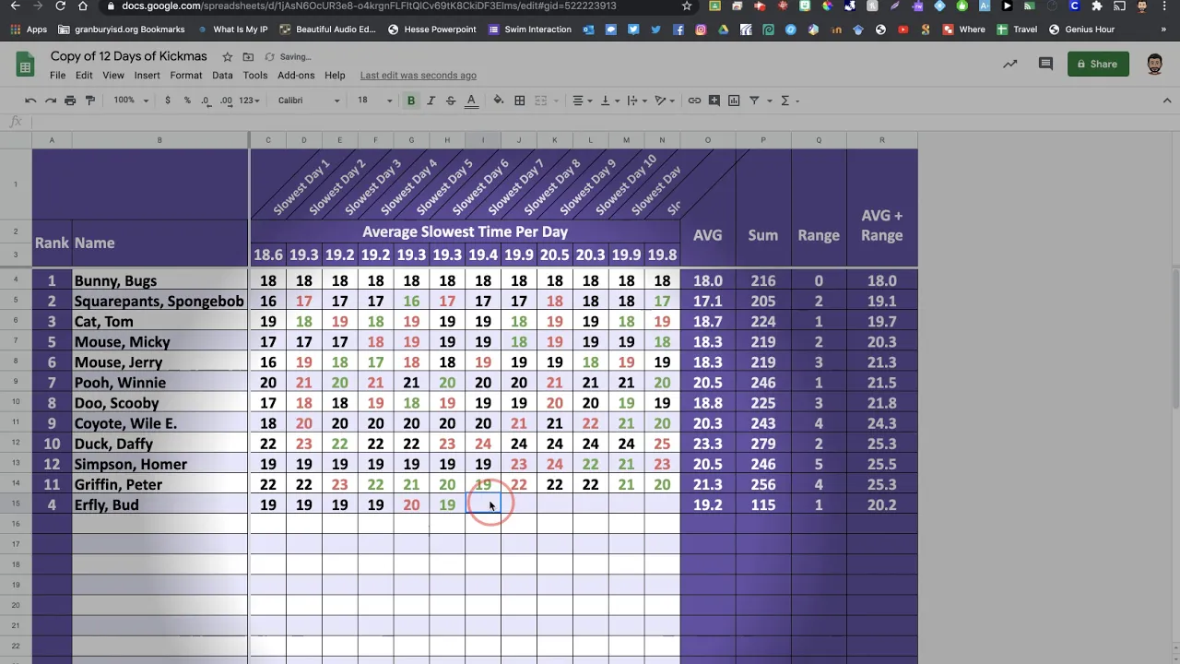Screen dimensions: 1180x664
Task: Select column P header
Action: (x=762, y=140)
